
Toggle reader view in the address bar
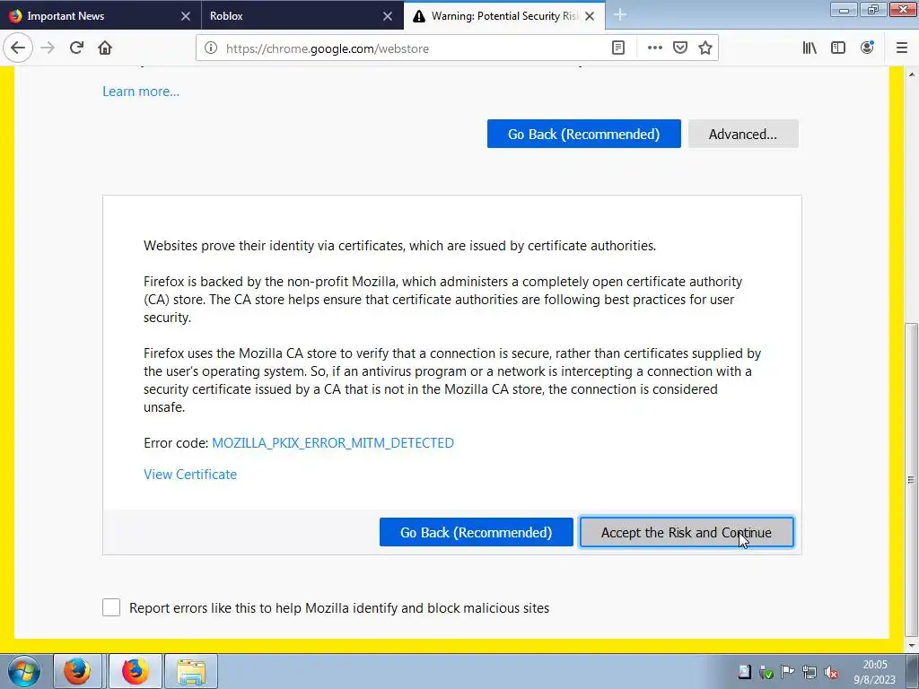click(617, 48)
